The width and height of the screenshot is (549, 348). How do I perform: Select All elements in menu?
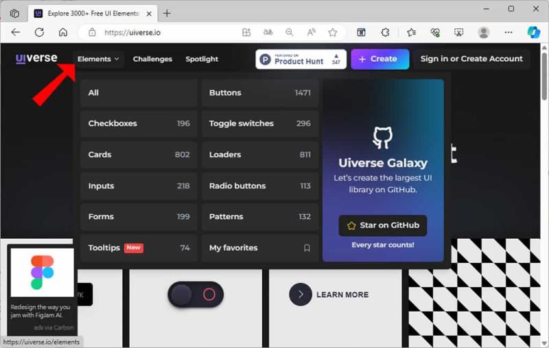click(139, 93)
